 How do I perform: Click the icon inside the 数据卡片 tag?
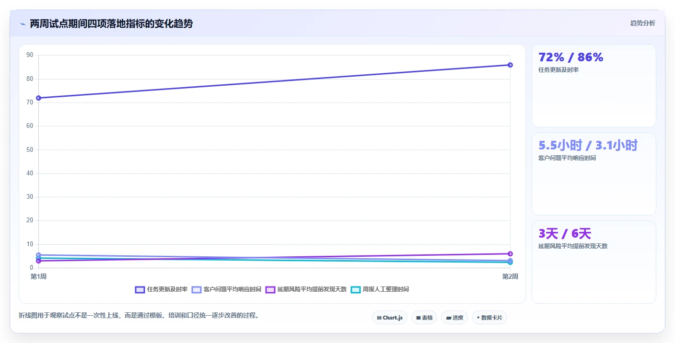click(x=478, y=318)
